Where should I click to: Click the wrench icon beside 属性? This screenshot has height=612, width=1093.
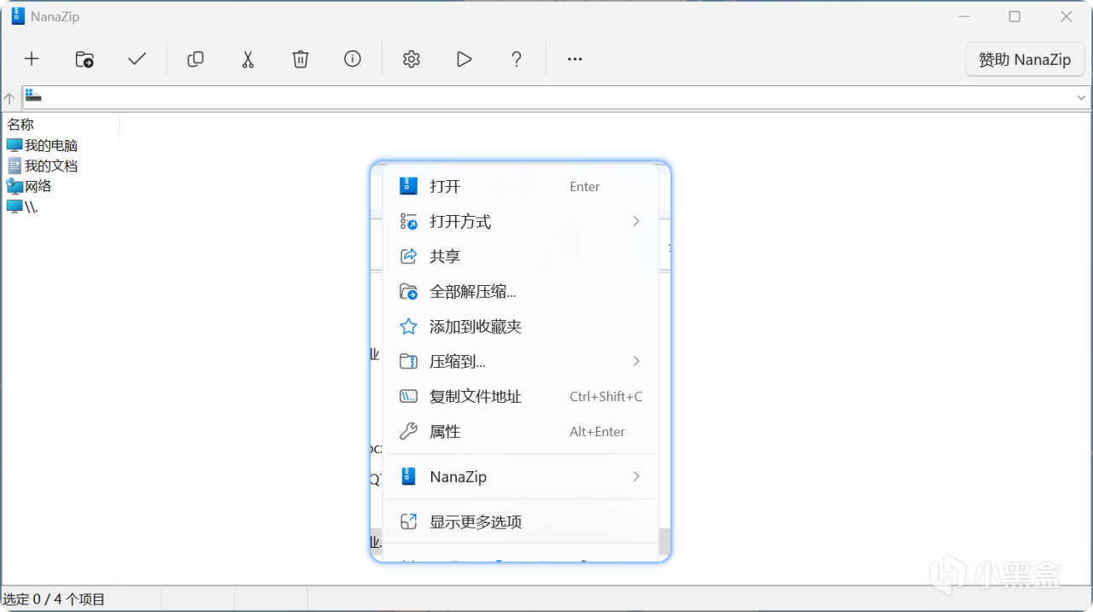(409, 431)
